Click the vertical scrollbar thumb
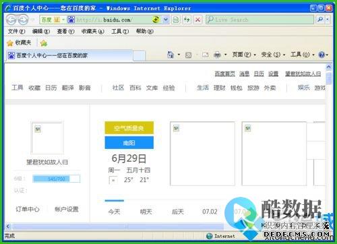337x244 pixels. click(x=329, y=78)
